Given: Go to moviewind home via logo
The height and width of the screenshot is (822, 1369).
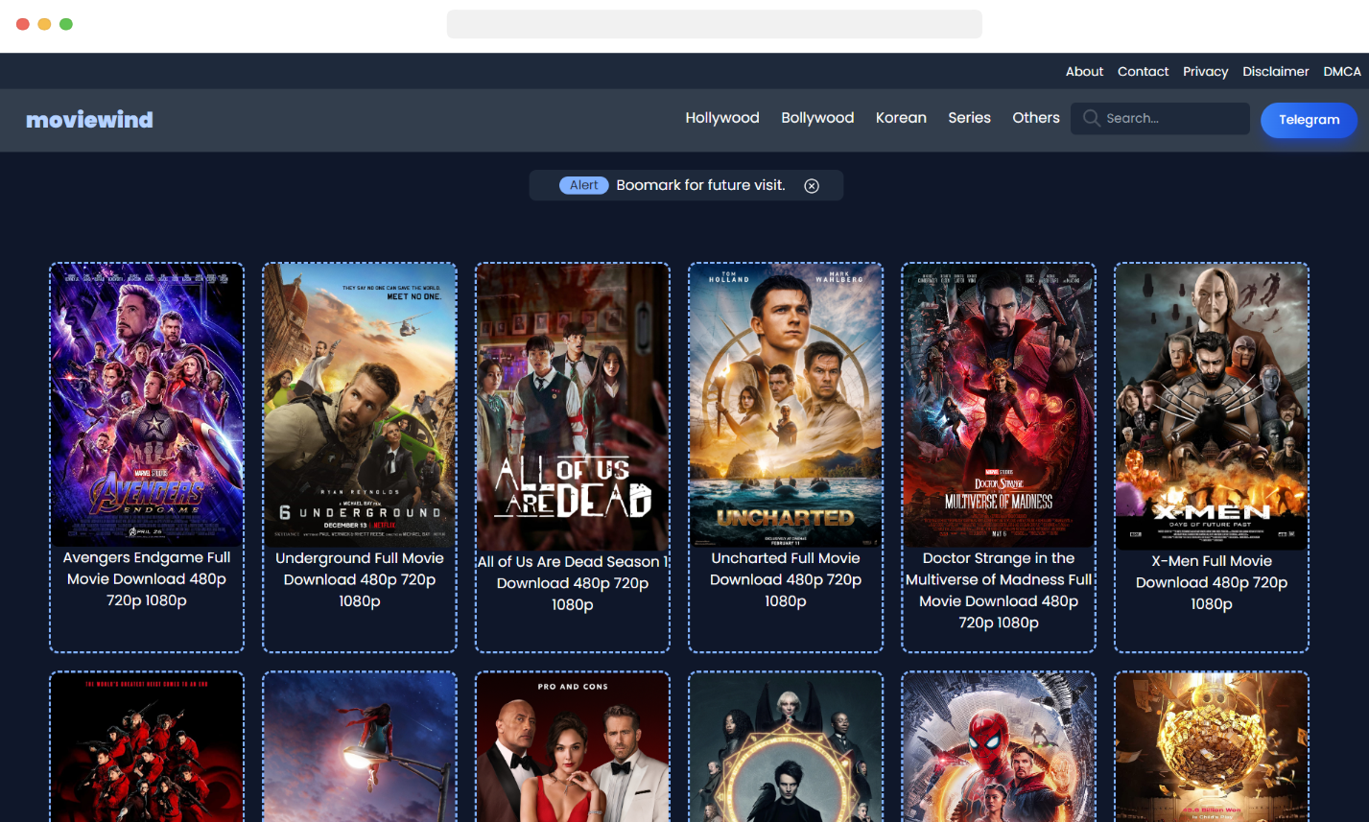Looking at the screenshot, I should coord(89,120).
